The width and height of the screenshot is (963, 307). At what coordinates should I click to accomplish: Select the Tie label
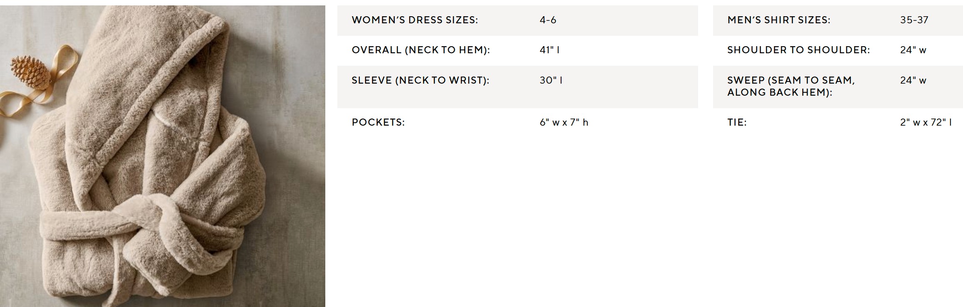coord(737,122)
